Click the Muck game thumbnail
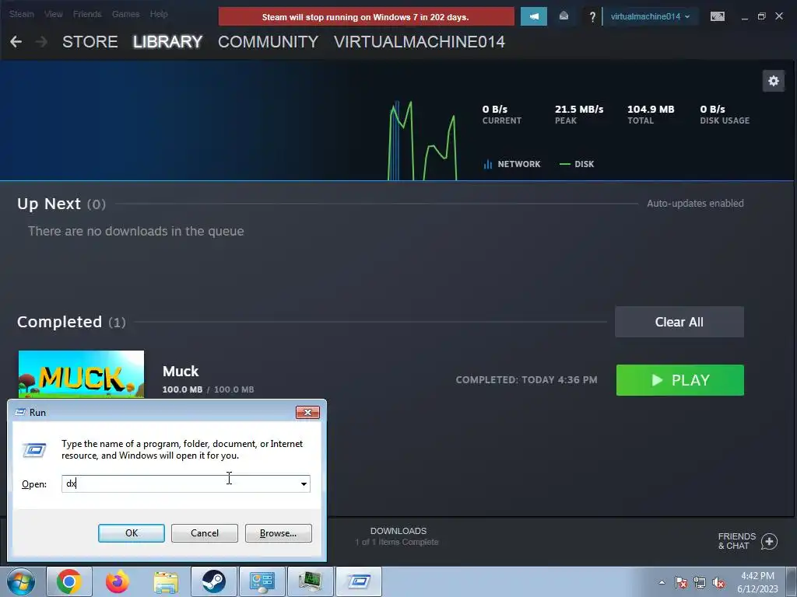797x597 pixels. (x=81, y=374)
